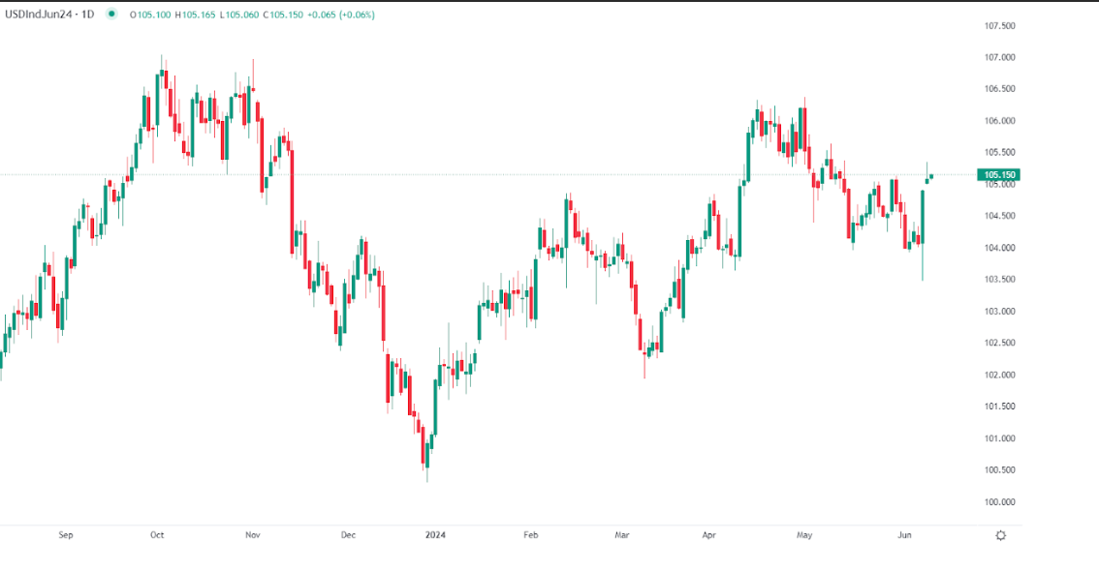
Task: Click the 100.000 price scale label
Action: coord(999,502)
